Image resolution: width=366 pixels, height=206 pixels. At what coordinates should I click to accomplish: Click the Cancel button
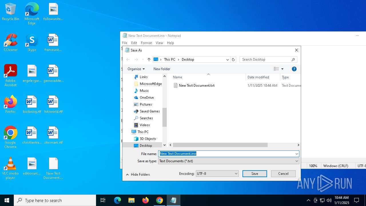[x=283, y=174]
